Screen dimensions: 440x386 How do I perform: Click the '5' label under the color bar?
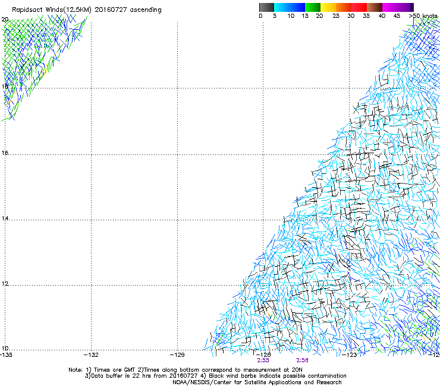275,16
